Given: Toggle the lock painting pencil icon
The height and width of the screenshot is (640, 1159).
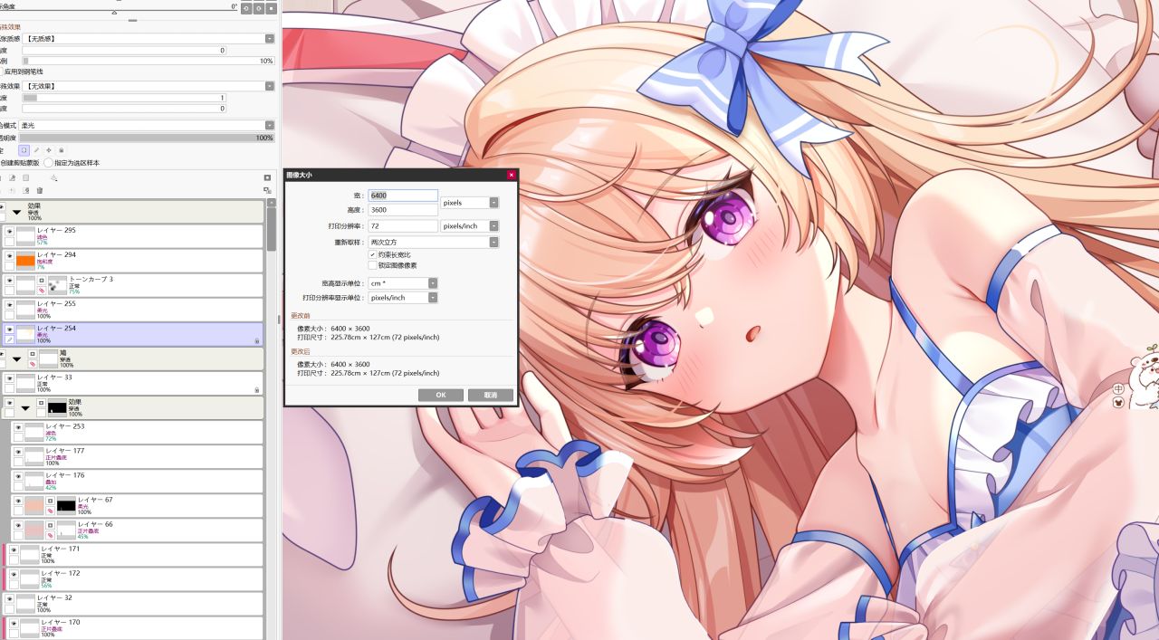Looking at the screenshot, I should (x=36, y=150).
